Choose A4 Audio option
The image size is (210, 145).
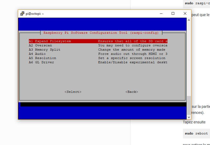[x=98, y=54]
